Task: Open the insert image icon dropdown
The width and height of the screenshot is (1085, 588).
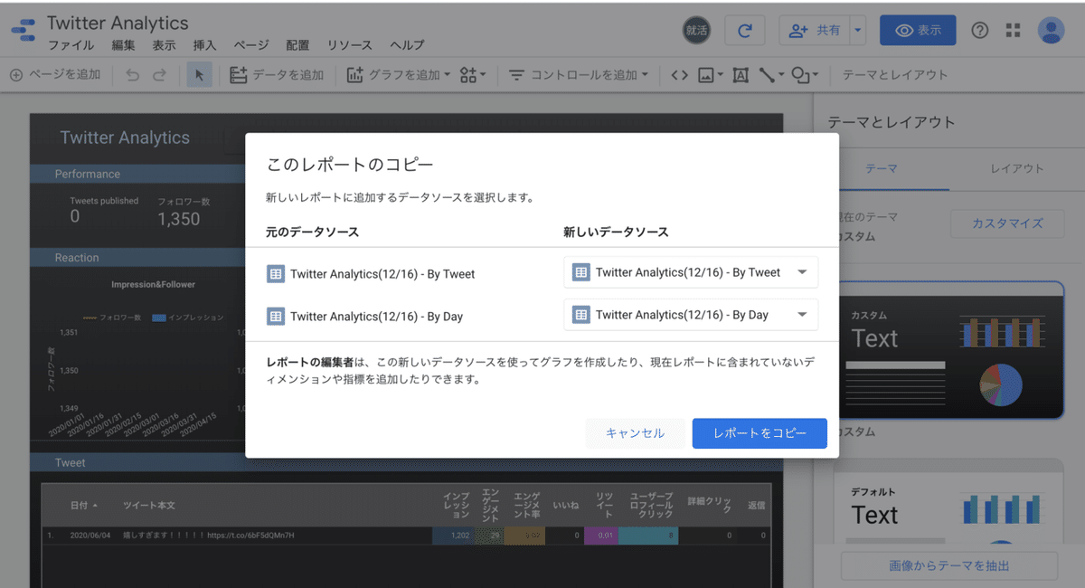Action: (x=711, y=75)
